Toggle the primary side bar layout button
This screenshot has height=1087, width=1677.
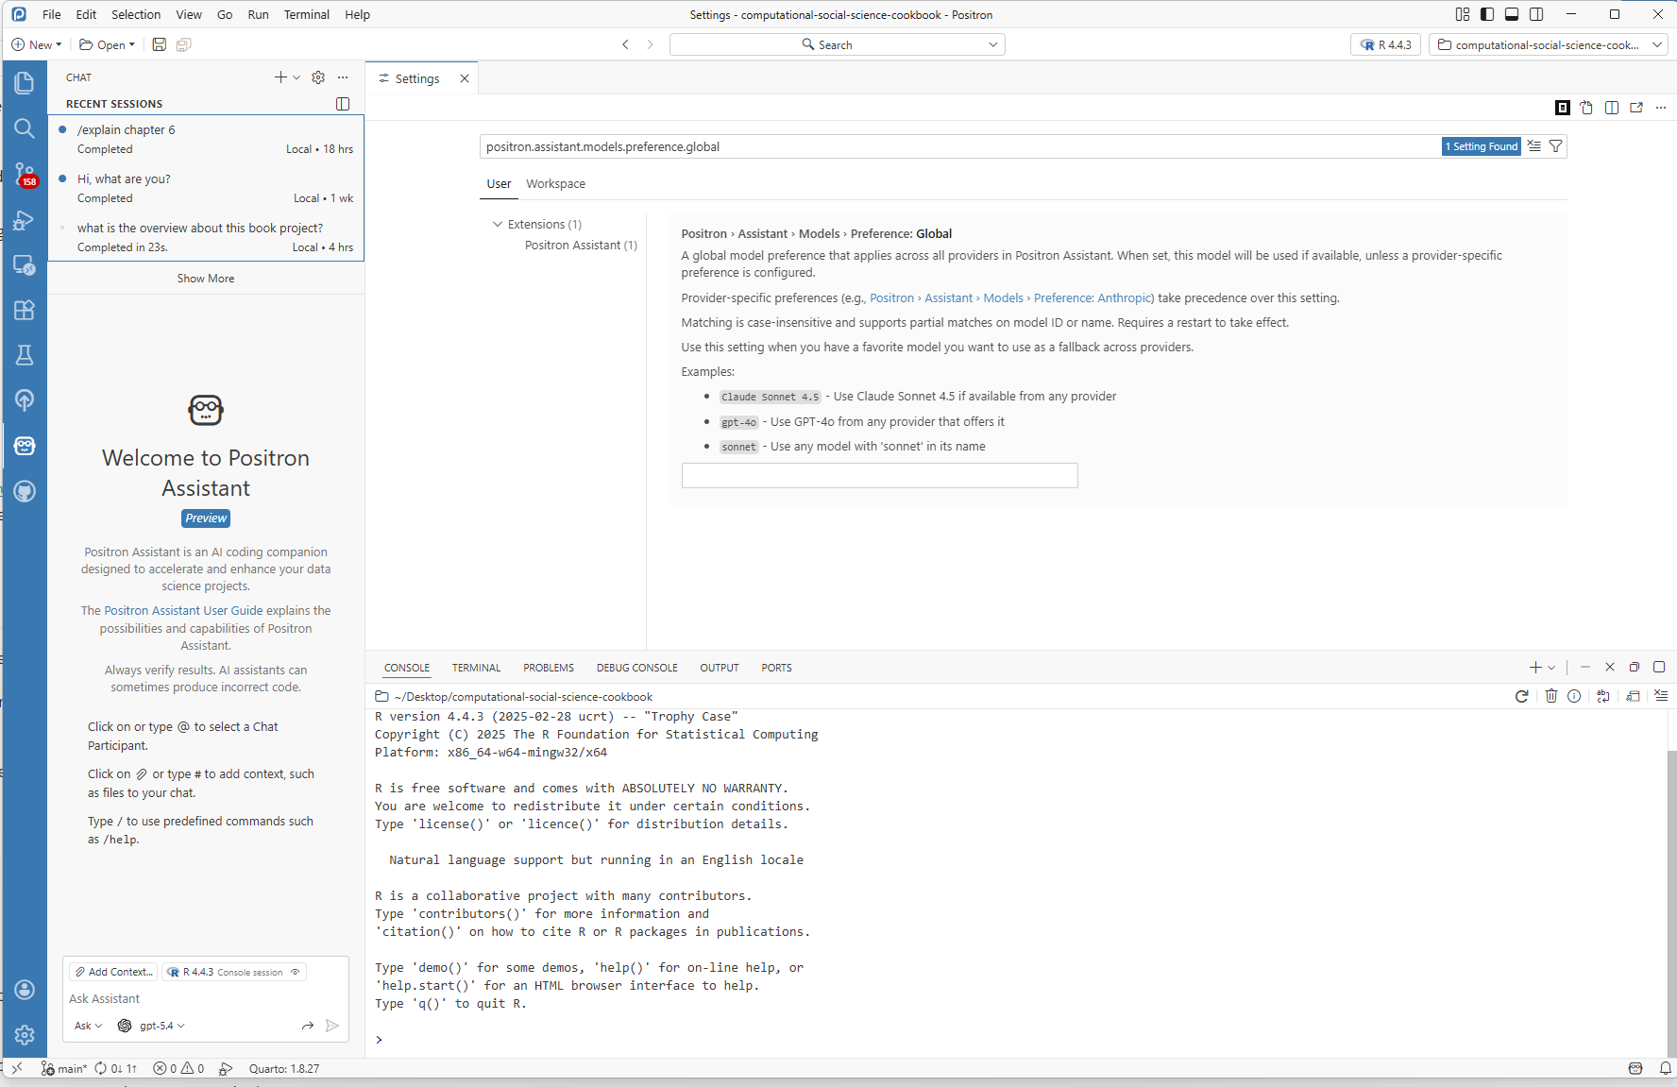coord(1487,14)
